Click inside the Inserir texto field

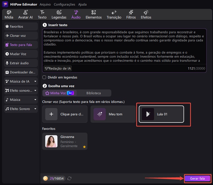(124, 46)
